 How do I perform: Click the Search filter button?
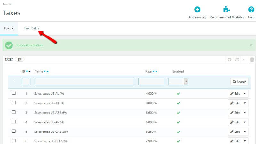pyautogui.click(x=239, y=82)
